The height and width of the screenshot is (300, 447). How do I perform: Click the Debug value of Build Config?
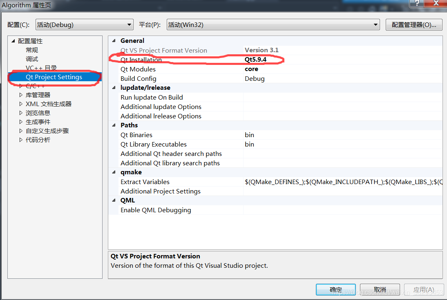(255, 79)
